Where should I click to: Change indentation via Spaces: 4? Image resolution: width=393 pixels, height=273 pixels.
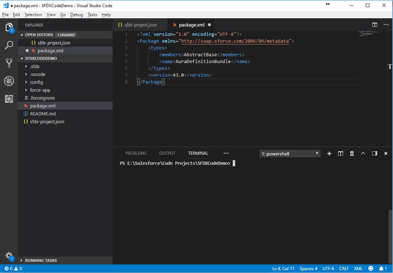coord(308,268)
